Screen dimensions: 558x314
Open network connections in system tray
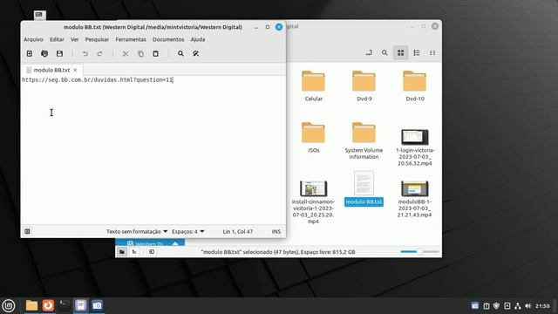[x=518, y=306]
